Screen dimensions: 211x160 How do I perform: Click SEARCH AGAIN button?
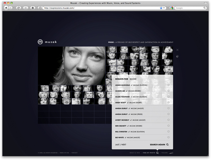[x=158, y=145]
